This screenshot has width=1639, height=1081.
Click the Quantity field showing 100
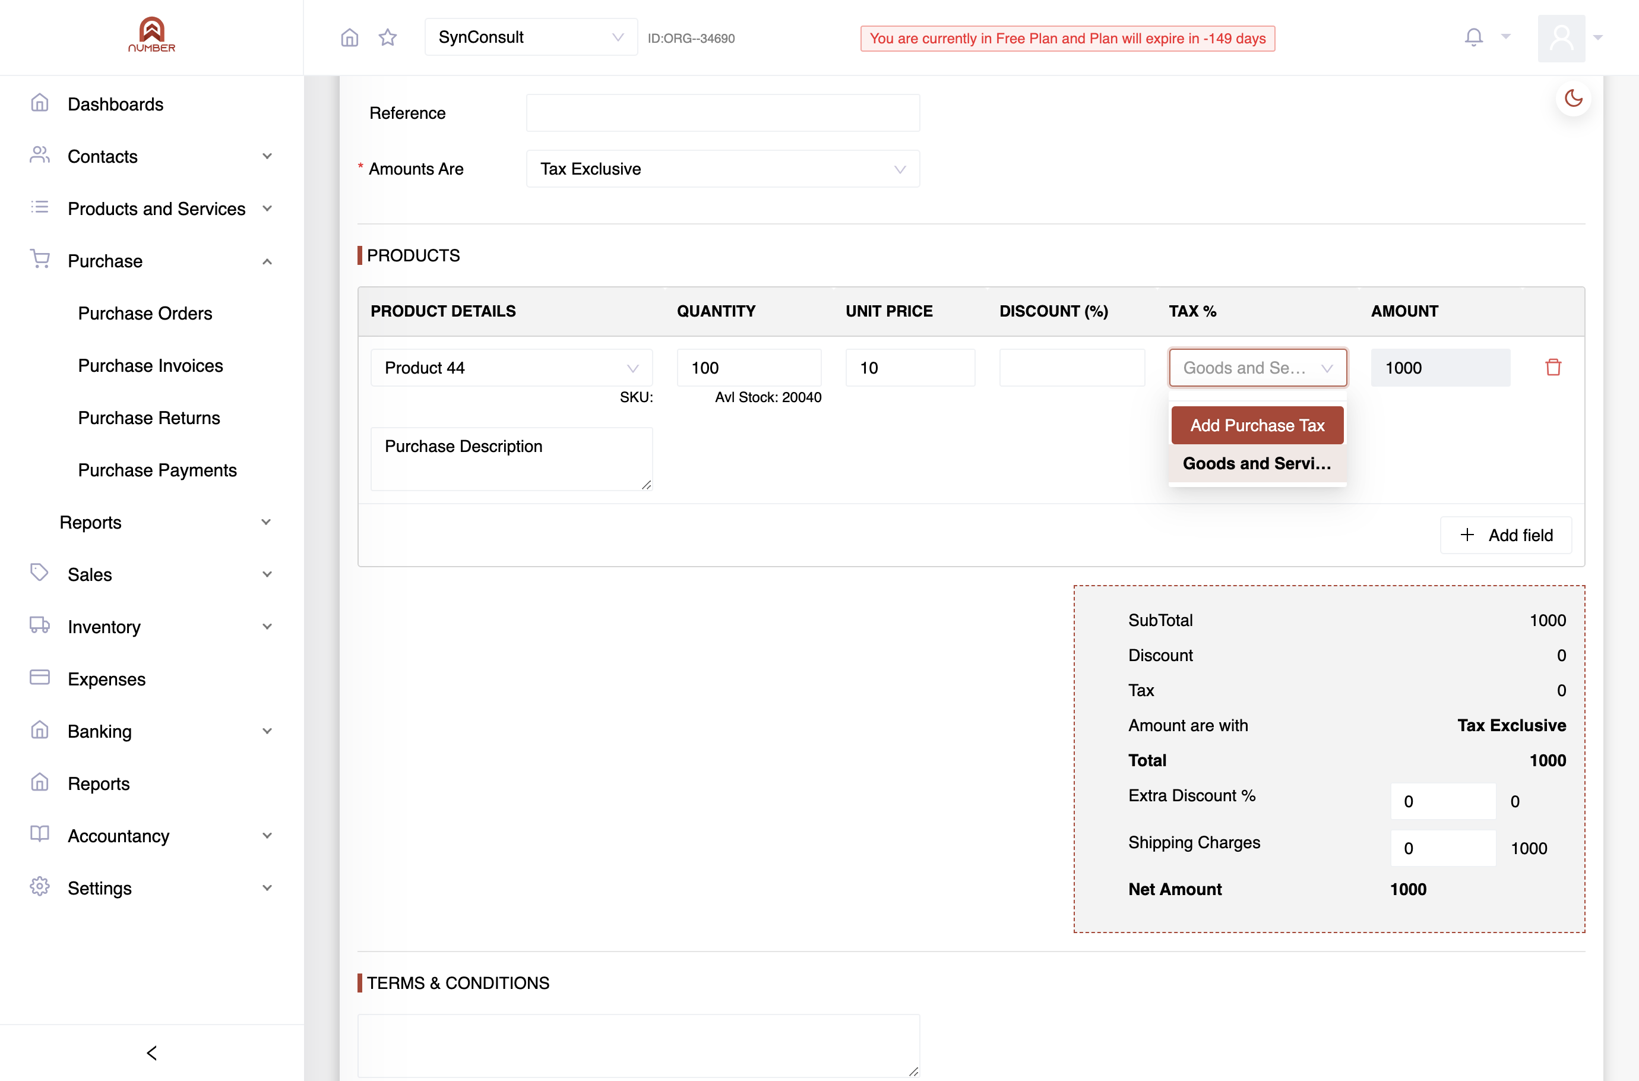point(748,368)
